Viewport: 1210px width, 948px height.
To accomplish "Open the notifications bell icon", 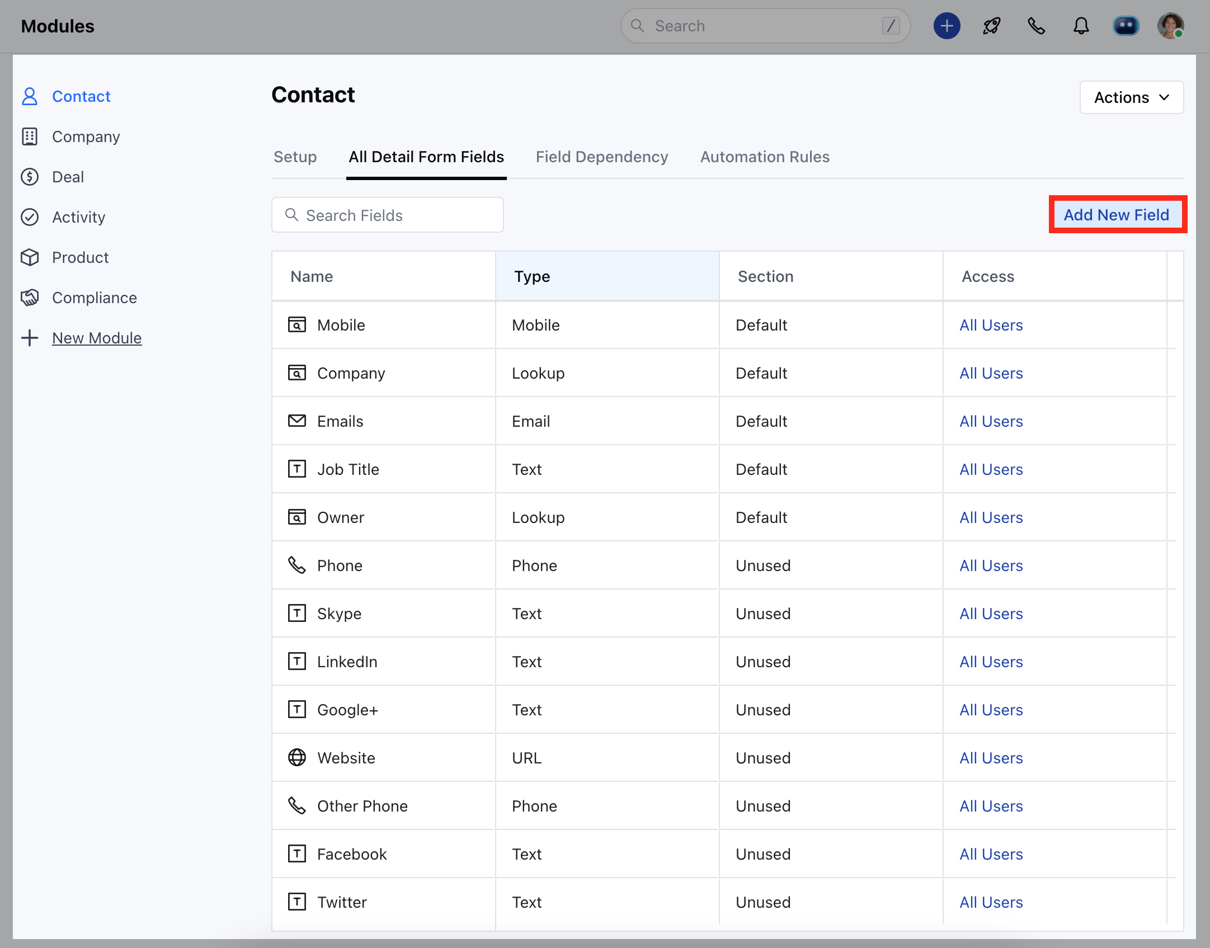I will [x=1081, y=26].
